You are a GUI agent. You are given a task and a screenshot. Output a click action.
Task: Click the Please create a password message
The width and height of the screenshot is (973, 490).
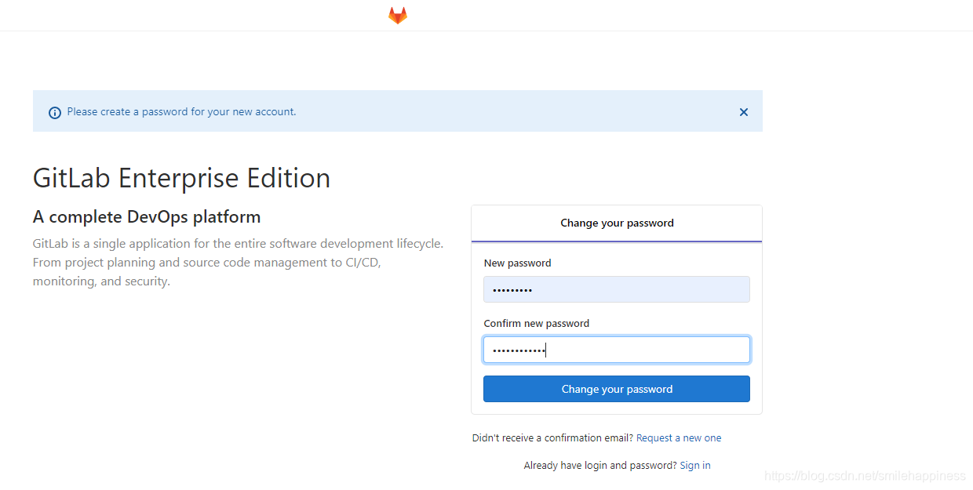pyautogui.click(x=181, y=112)
